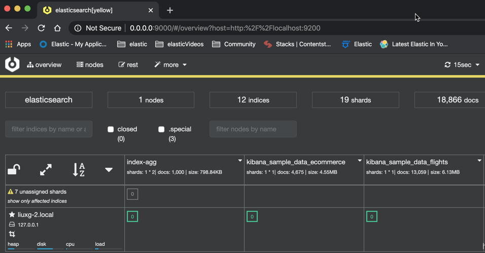The width and height of the screenshot is (485, 253).
Task: Click the kibana_sample_data_ecommerce index name
Action: tap(296, 162)
